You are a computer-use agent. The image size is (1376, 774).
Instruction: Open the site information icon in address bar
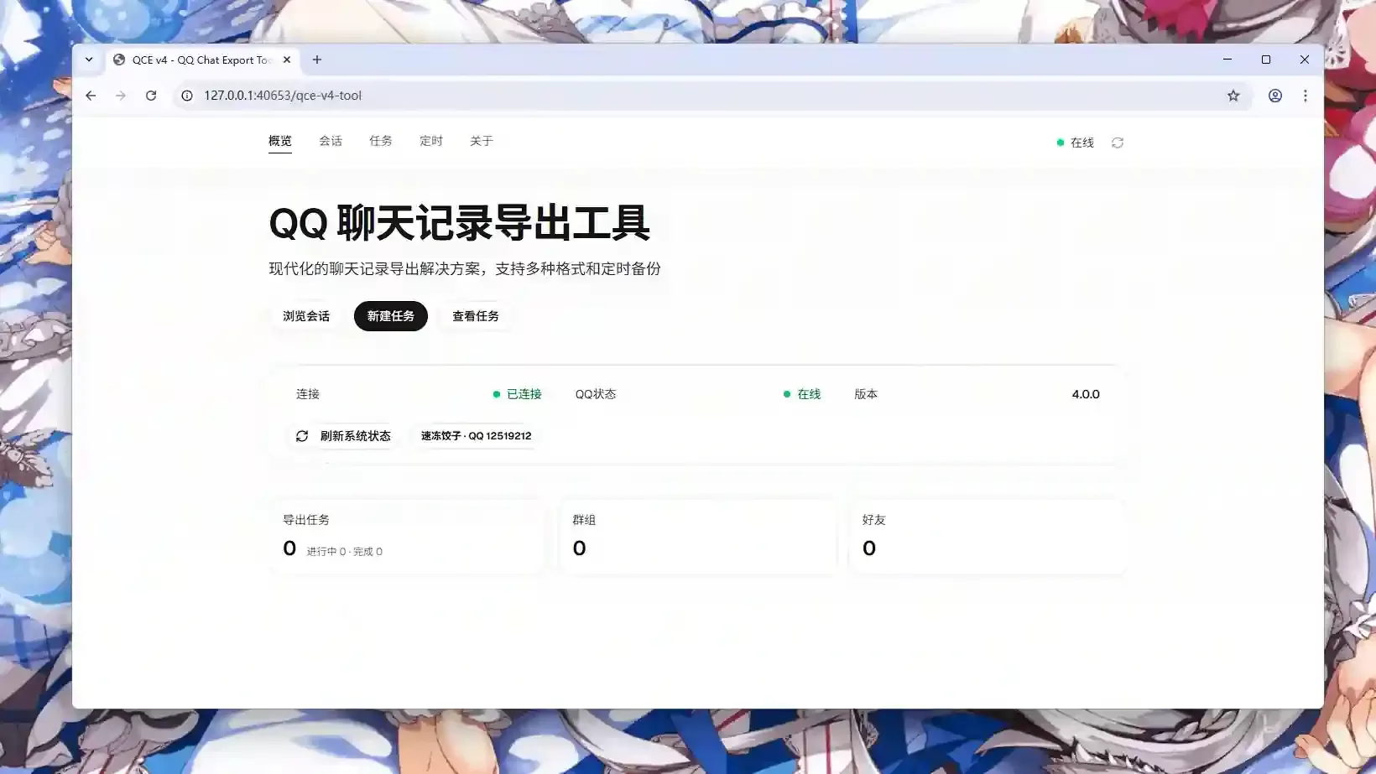click(x=187, y=96)
